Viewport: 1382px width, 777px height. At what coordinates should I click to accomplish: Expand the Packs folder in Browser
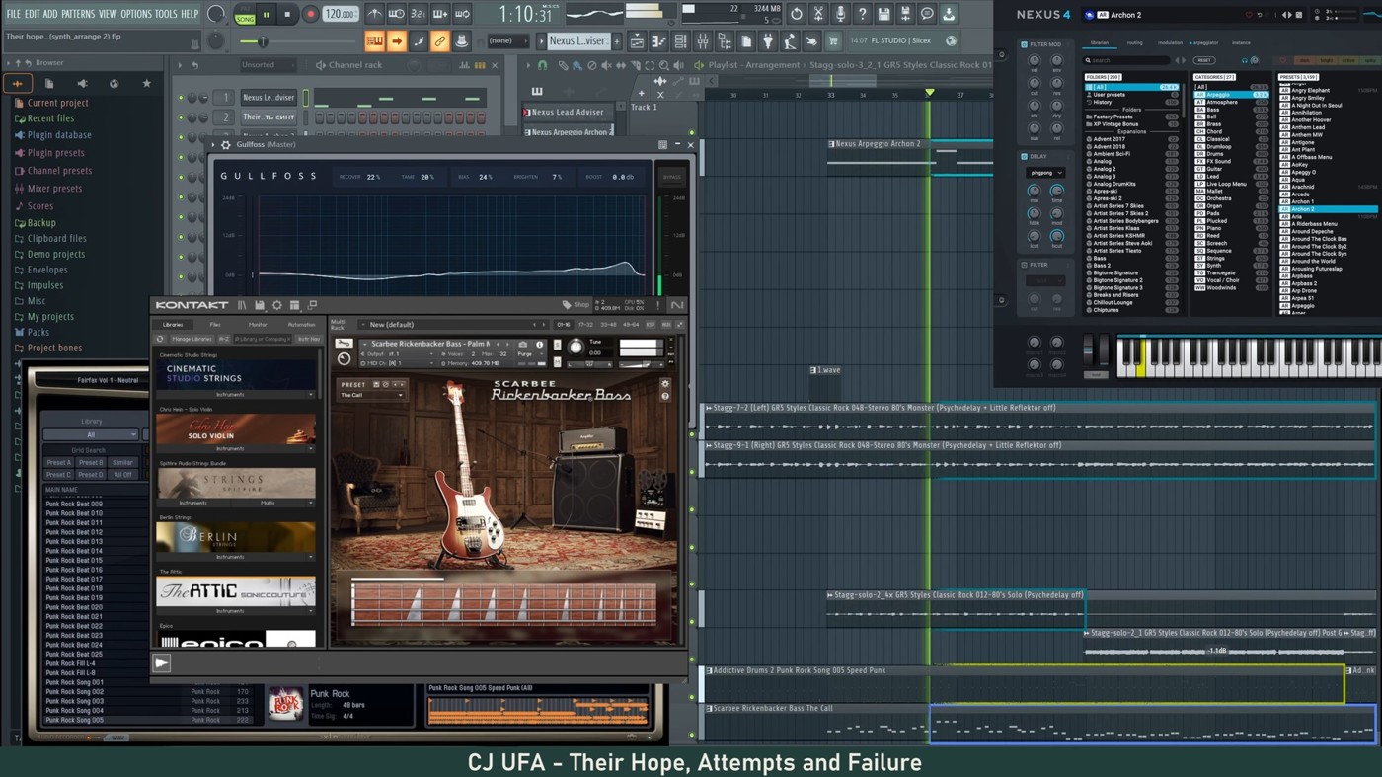[x=38, y=333]
